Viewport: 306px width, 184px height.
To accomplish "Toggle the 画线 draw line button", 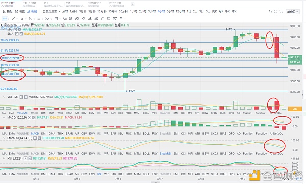I will (x=32, y=11).
